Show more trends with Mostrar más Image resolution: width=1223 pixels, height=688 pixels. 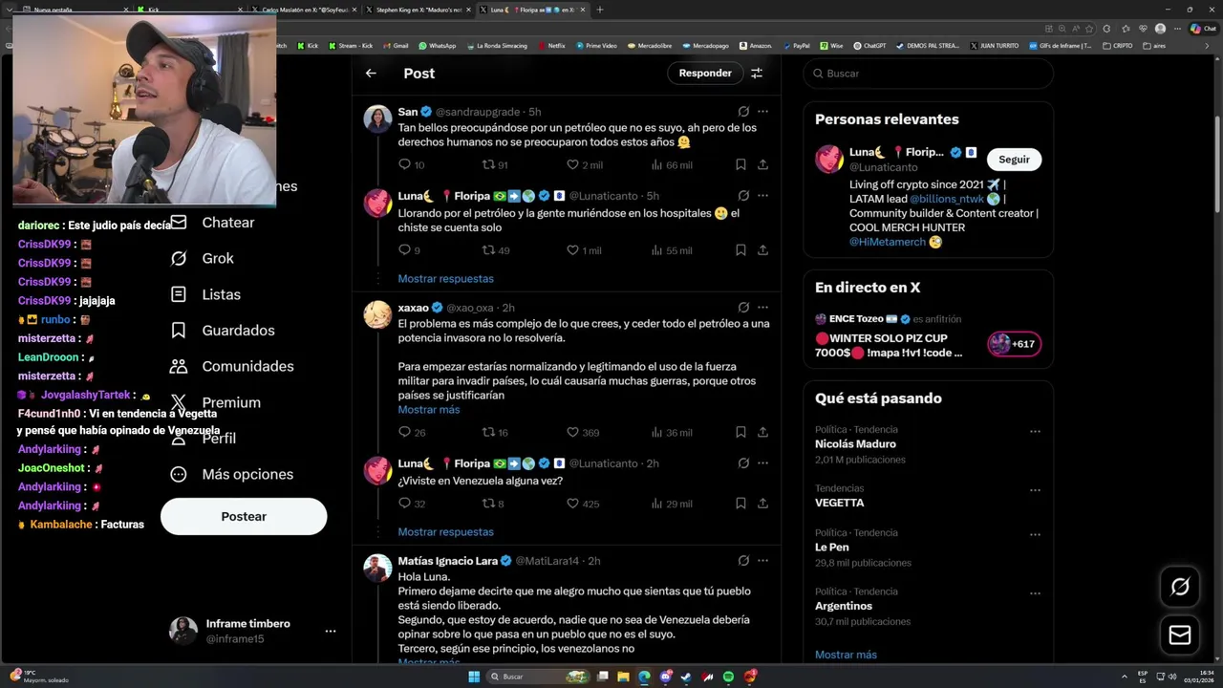846,655
